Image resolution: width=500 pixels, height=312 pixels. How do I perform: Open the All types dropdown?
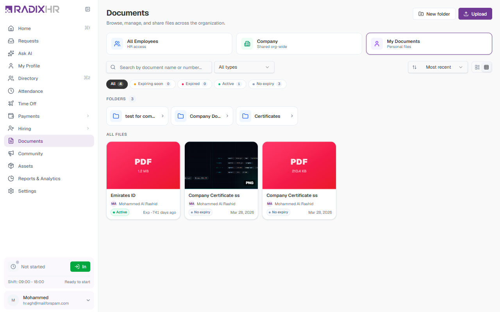pos(244,67)
